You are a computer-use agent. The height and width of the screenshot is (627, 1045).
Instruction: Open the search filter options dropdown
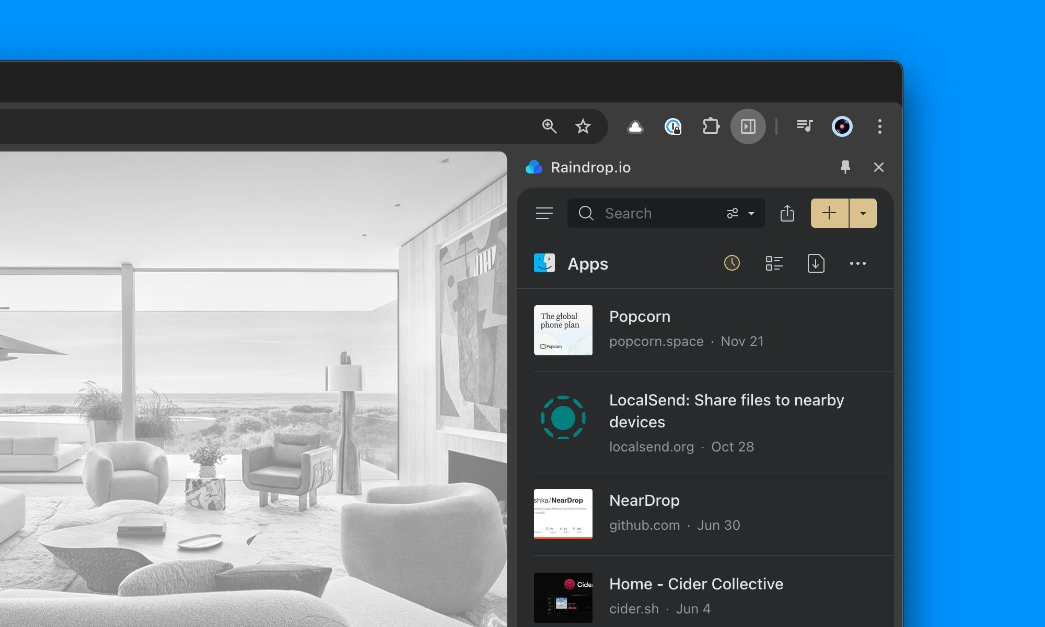point(740,213)
